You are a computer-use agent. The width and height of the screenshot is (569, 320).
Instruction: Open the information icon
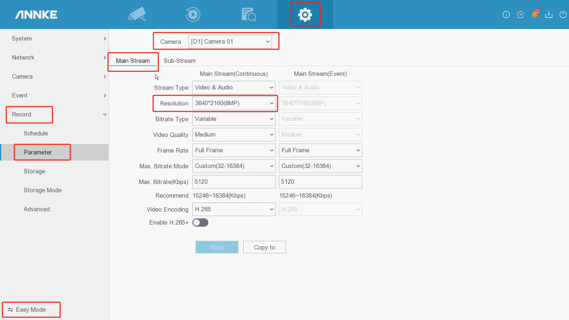point(506,14)
